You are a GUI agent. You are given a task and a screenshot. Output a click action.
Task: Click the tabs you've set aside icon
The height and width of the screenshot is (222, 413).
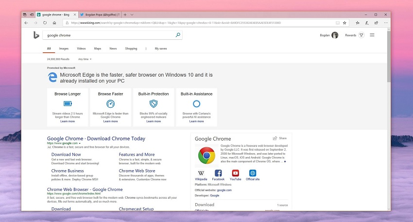click(24, 15)
